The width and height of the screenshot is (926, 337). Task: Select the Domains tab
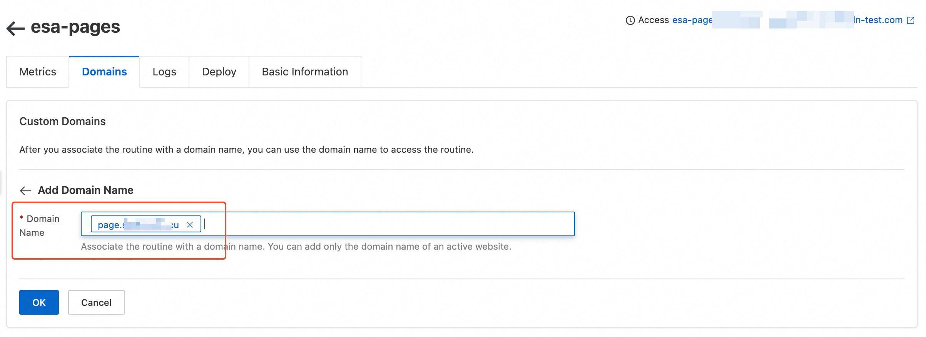pos(104,72)
